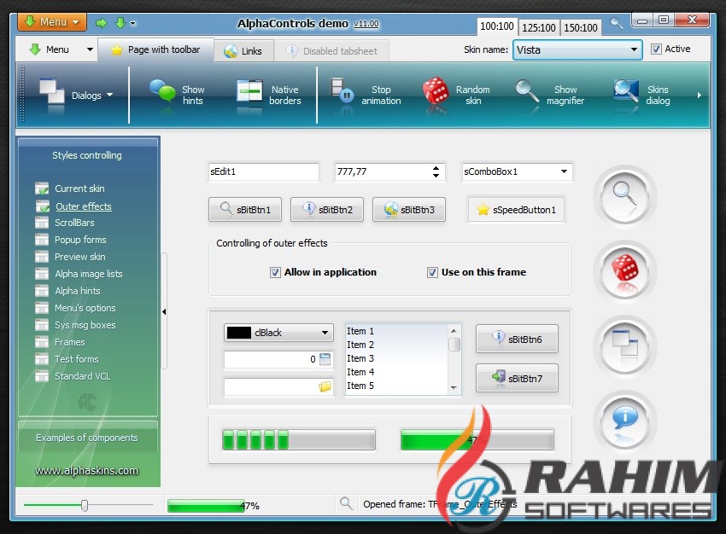Click the title bar magnifier icon

[617, 22]
